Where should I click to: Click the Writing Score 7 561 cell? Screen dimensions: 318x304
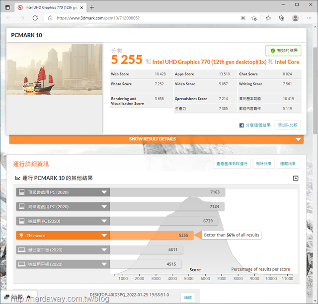coord(269,86)
